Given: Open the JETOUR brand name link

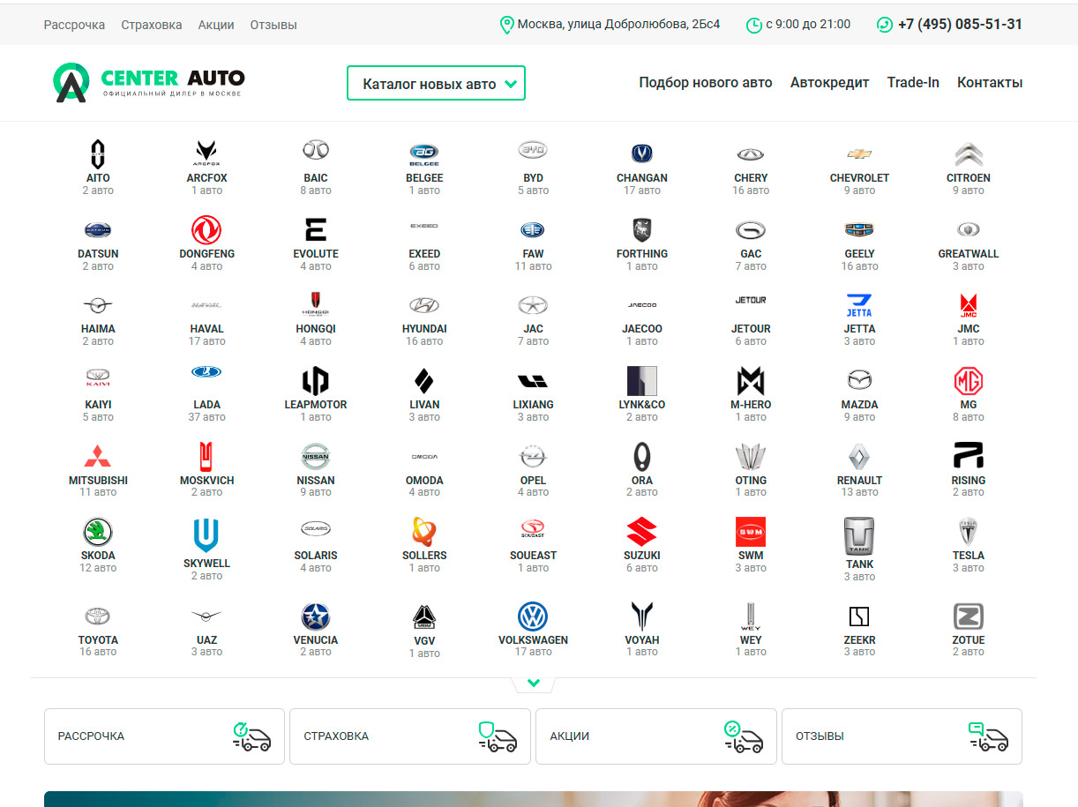Looking at the screenshot, I should (751, 329).
